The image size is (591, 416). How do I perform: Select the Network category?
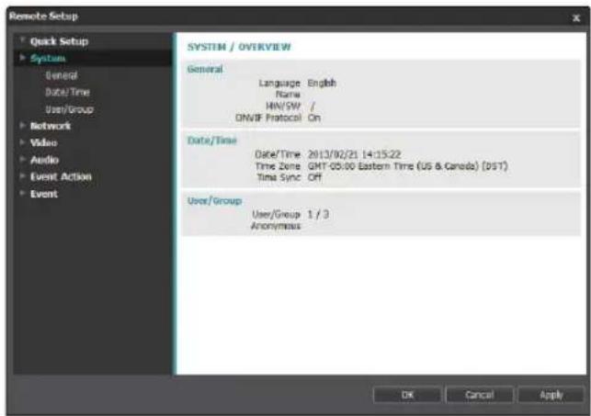[51, 126]
